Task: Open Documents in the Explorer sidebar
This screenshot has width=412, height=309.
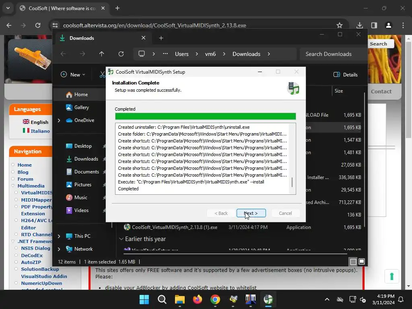Action: pyautogui.click(x=87, y=171)
